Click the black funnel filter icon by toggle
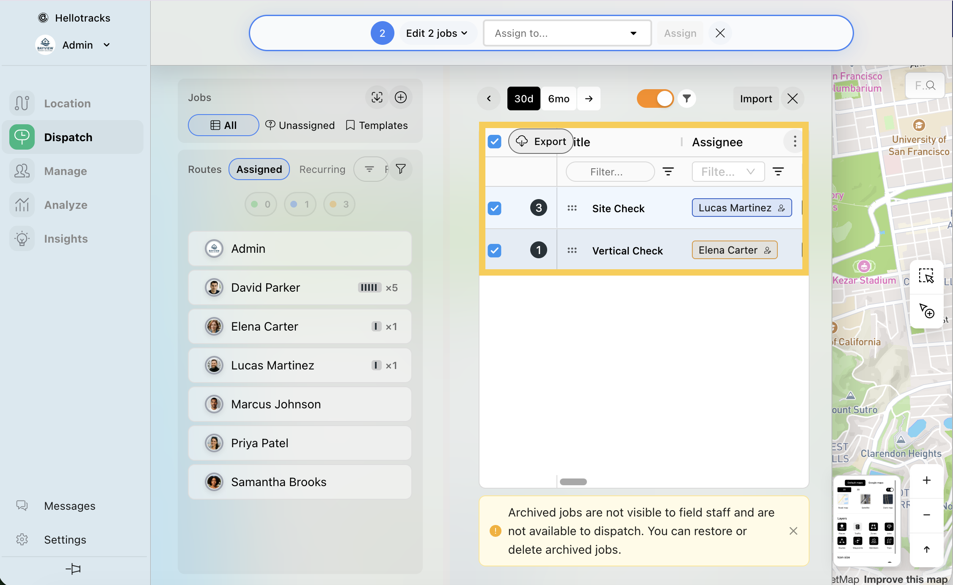The width and height of the screenshot is (953, 585). pos(686,98)
